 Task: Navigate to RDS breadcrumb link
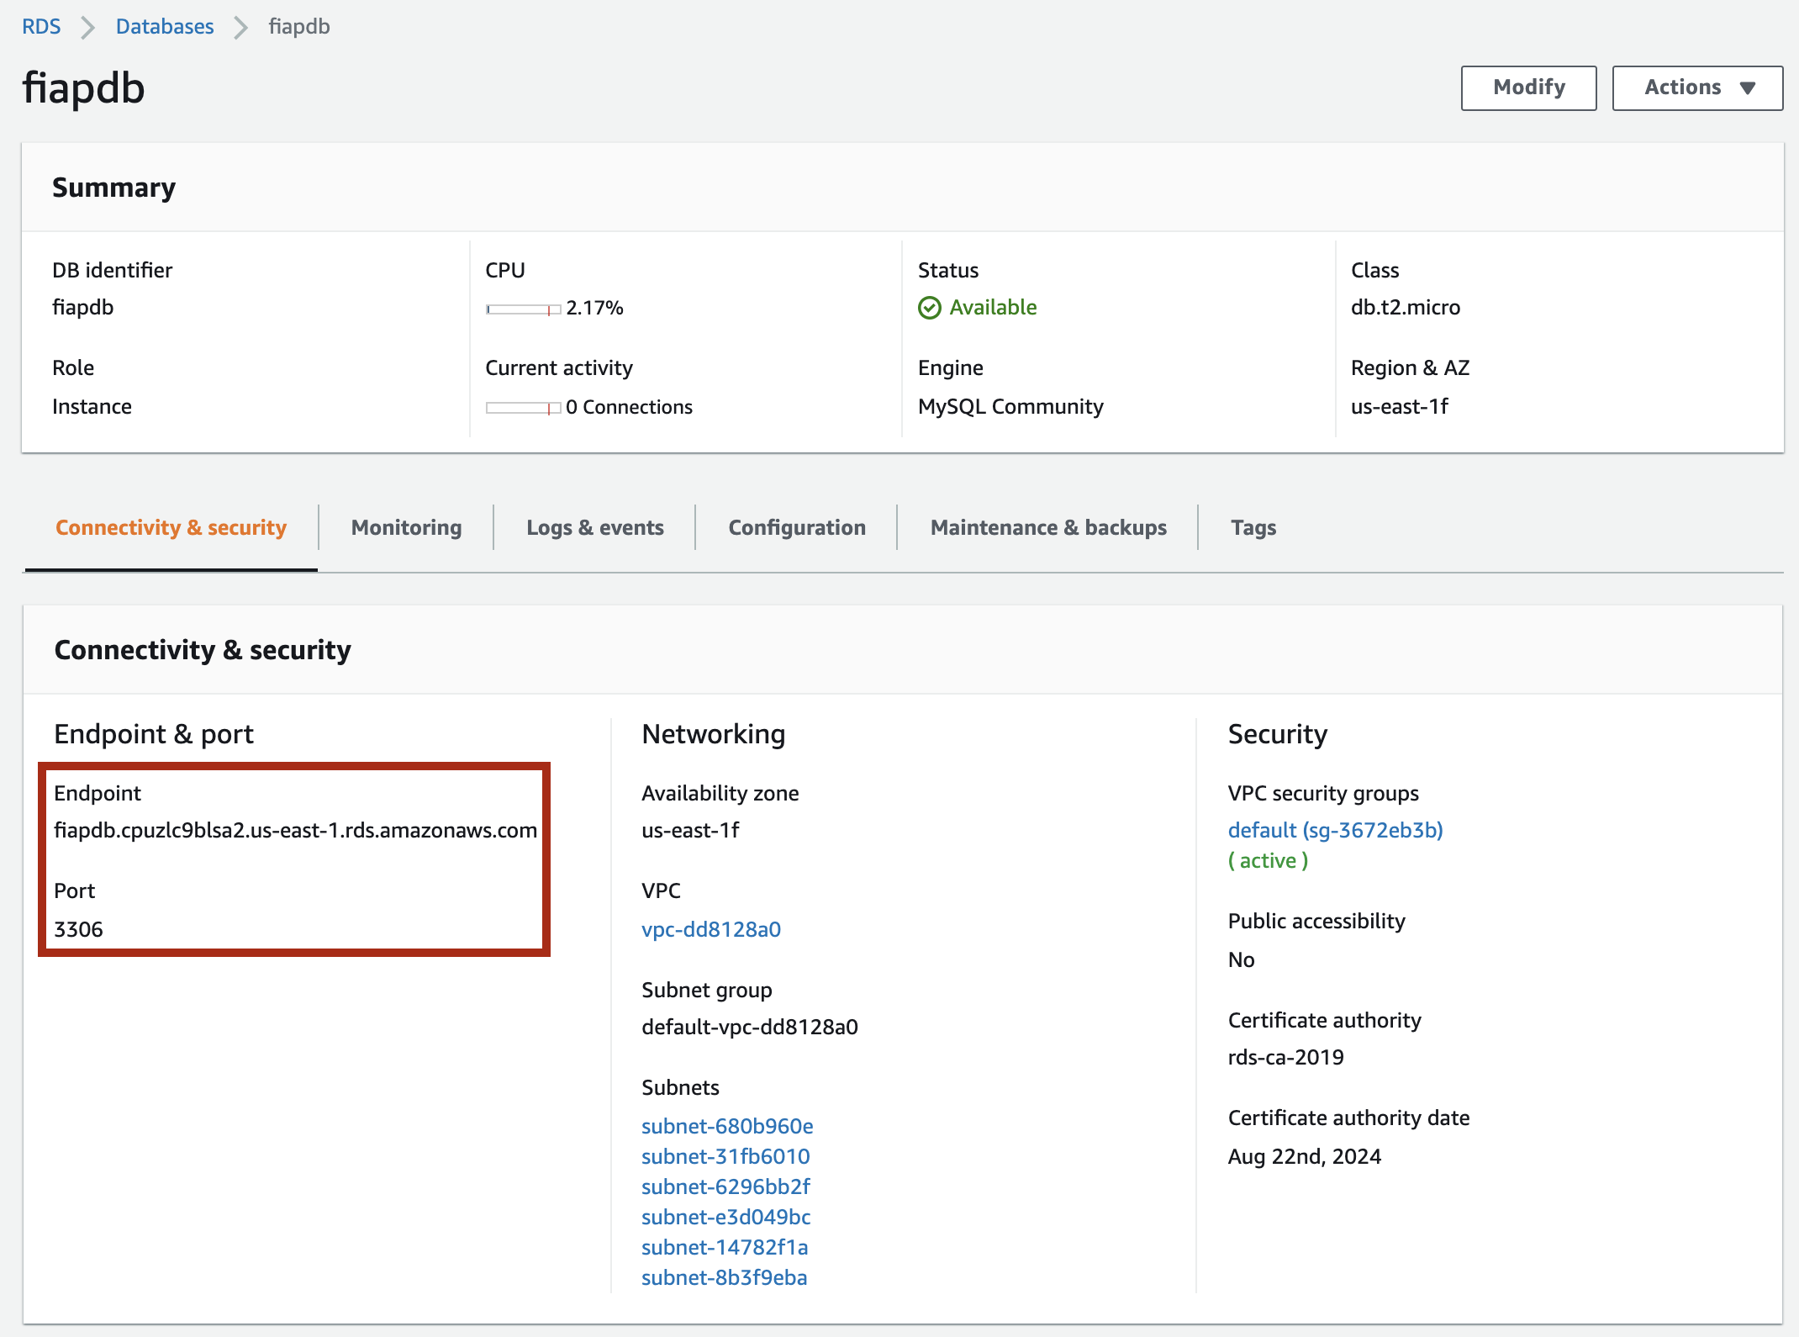(x=41, y=27)
